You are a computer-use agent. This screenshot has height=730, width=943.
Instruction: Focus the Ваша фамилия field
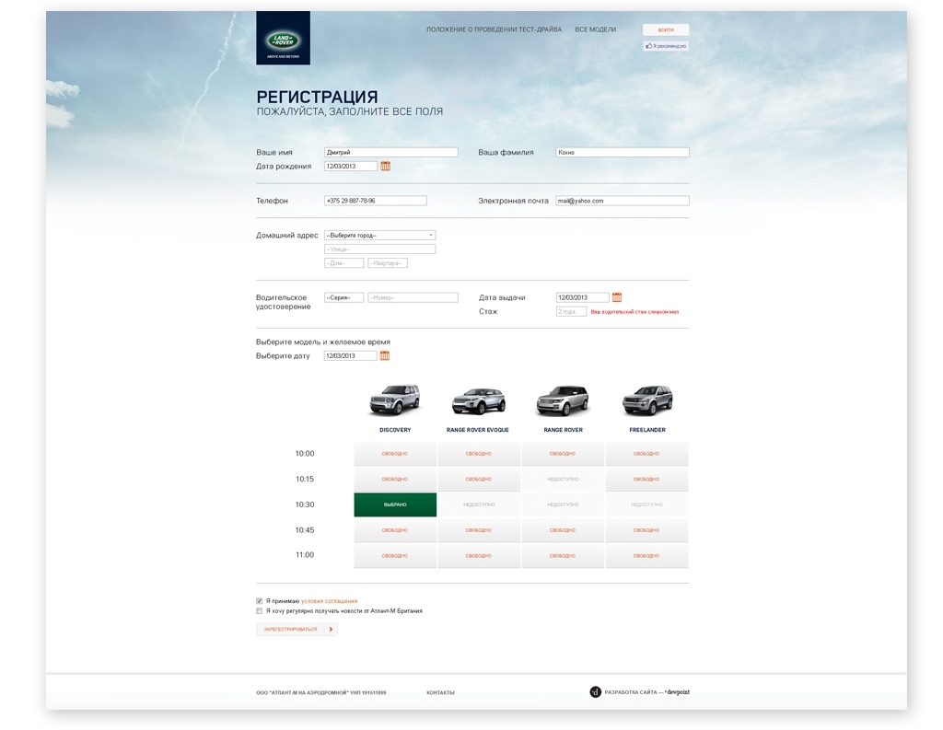coord(623,152)
